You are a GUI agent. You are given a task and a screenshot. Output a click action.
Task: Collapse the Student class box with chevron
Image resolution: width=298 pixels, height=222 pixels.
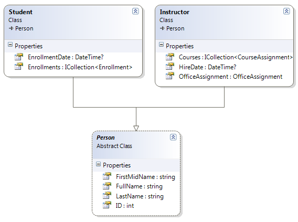(135, 11)
